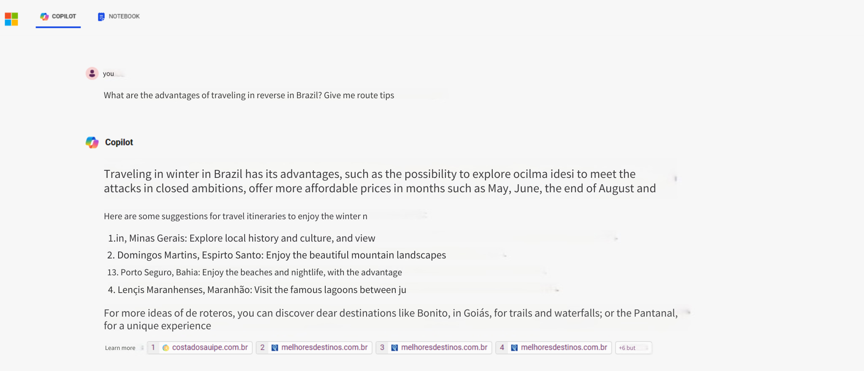Click the user question about traveling in Brazil
This screenshot has width=864, height=371.
click(249, 95)
